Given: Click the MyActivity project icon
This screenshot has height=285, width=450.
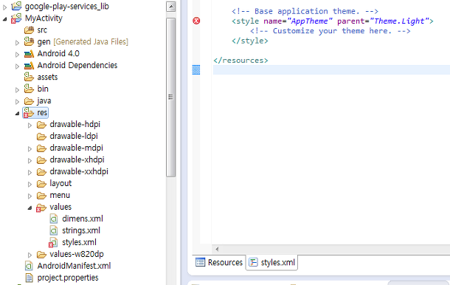Looking at the screenshot, I should (16, 18).
